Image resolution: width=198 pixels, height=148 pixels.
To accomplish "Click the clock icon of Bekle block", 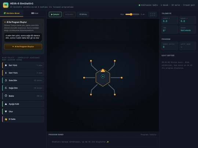I will (6, 96).
